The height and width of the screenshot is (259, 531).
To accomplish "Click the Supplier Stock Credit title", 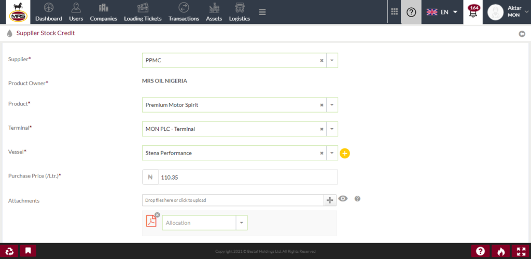I will click(x=46, y=33).
